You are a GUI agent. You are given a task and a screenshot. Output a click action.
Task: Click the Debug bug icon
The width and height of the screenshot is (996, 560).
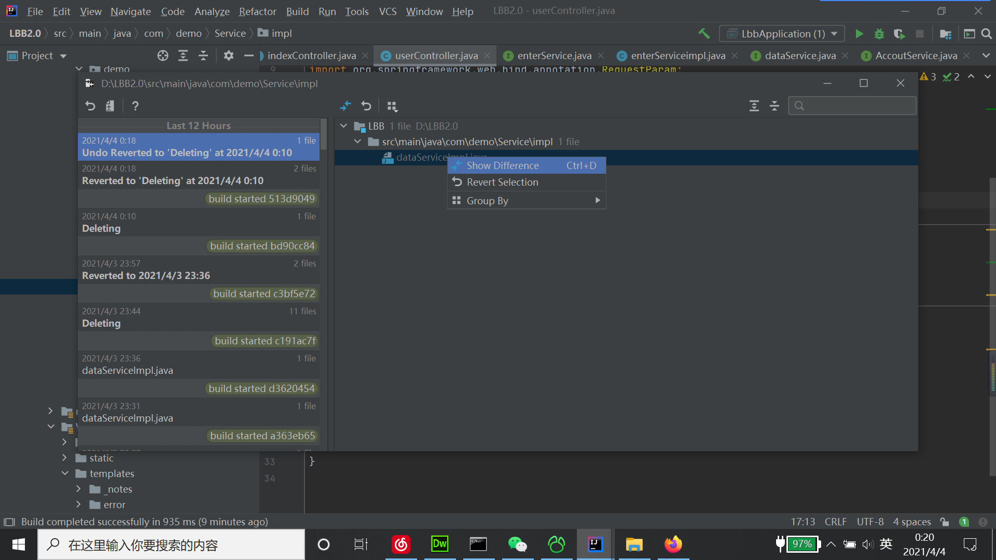(x=879, y=34)
